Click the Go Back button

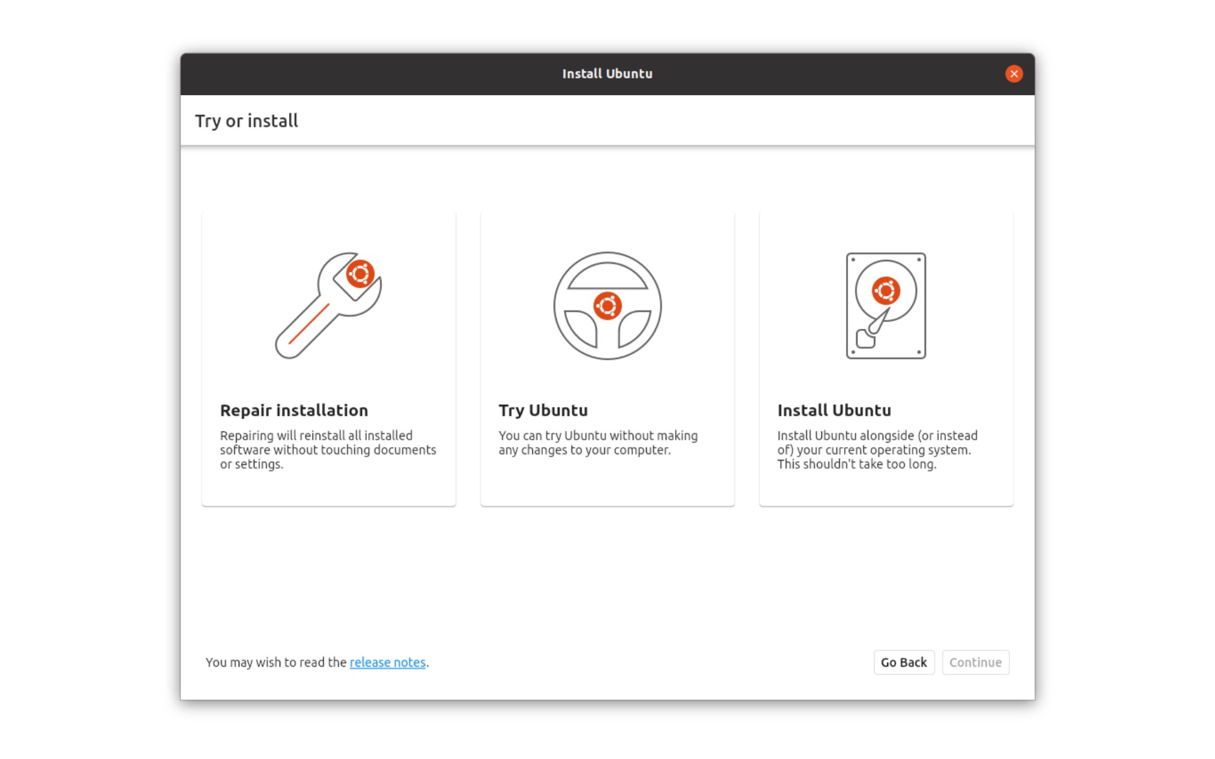904,662
